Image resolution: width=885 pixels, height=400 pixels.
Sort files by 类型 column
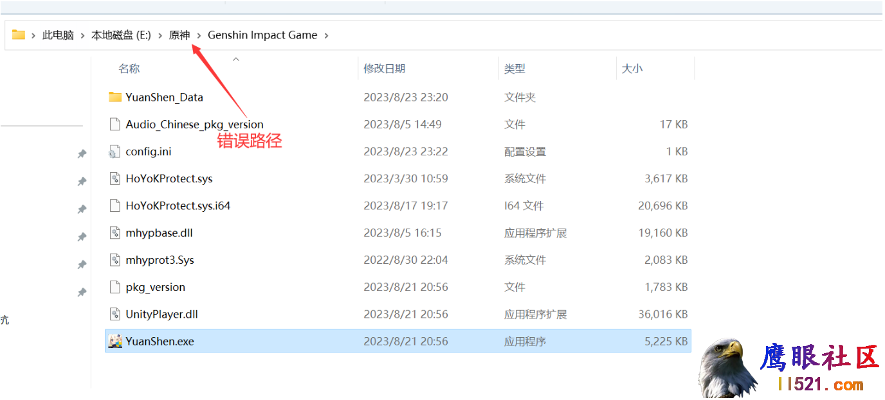[x=515, y=69]
